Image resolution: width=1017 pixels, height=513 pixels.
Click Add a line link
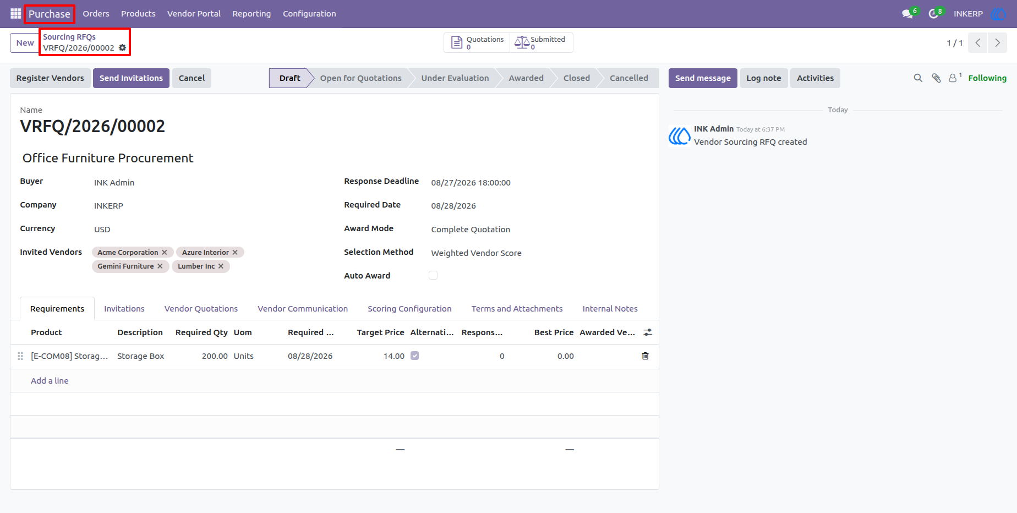(x=50, y=381)
